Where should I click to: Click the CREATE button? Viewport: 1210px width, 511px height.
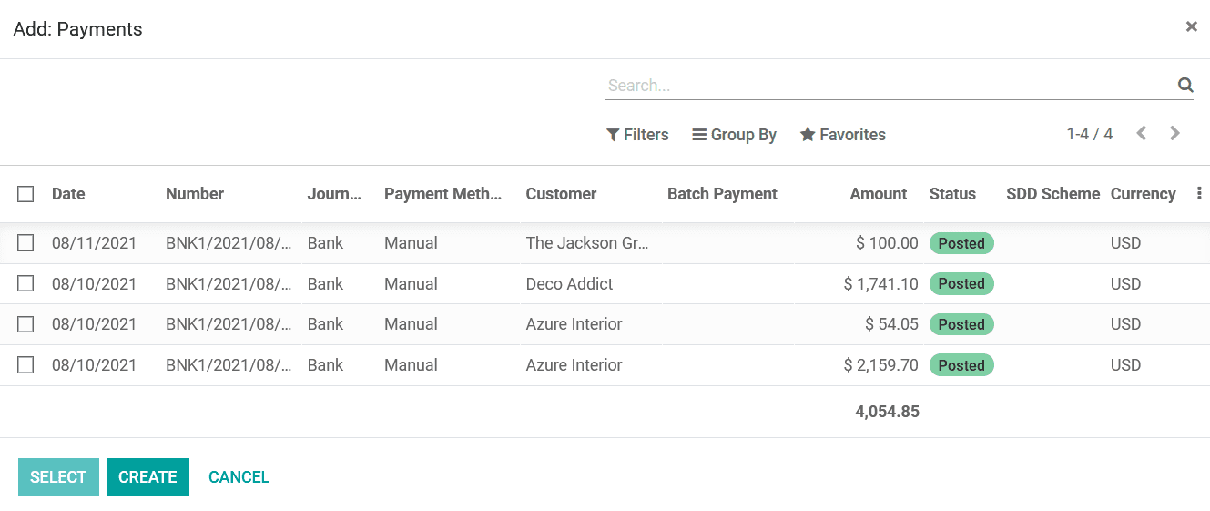click(147, 477)
